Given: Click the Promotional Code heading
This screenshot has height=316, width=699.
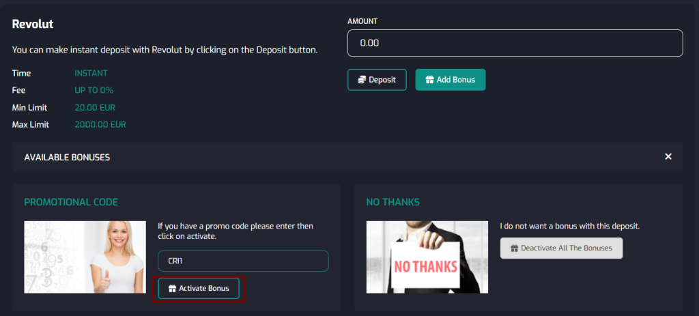Looking at the screenshot, I should click(71, 202).
